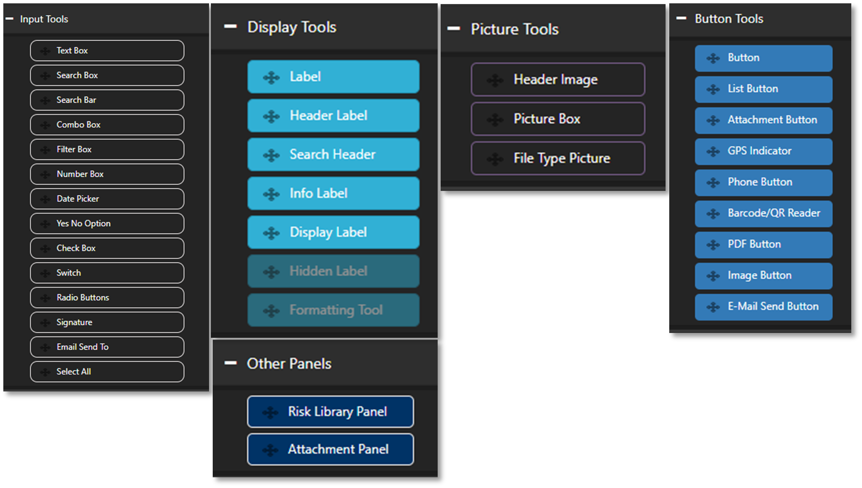Click the move icon beside GPS Indicator
This screenshot has height=488, width=862.
pyautogui.click(x=713, y=151)
